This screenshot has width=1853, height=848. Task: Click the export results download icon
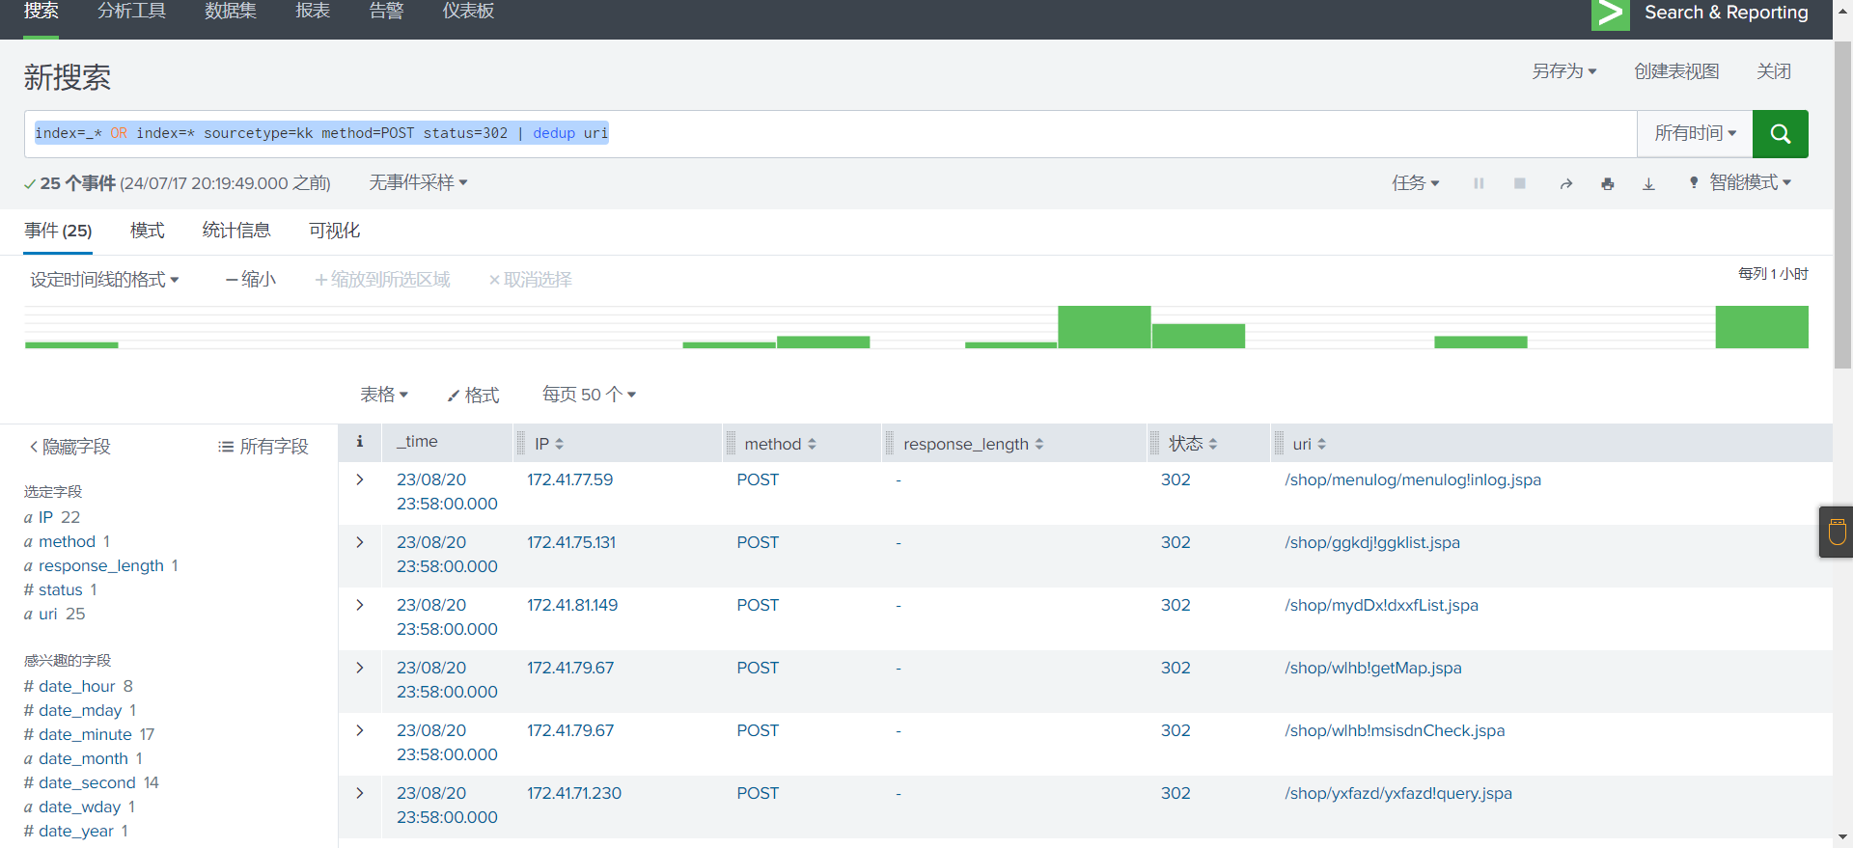click(x=1648, y=183)
